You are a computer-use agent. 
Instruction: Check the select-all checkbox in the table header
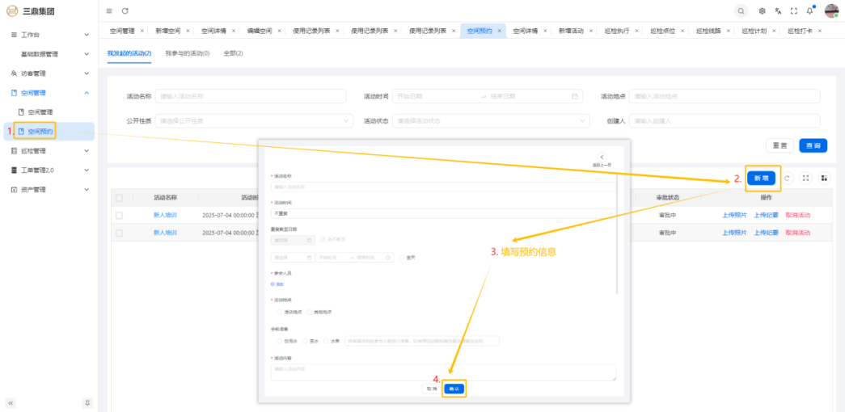tap(119, 197)
